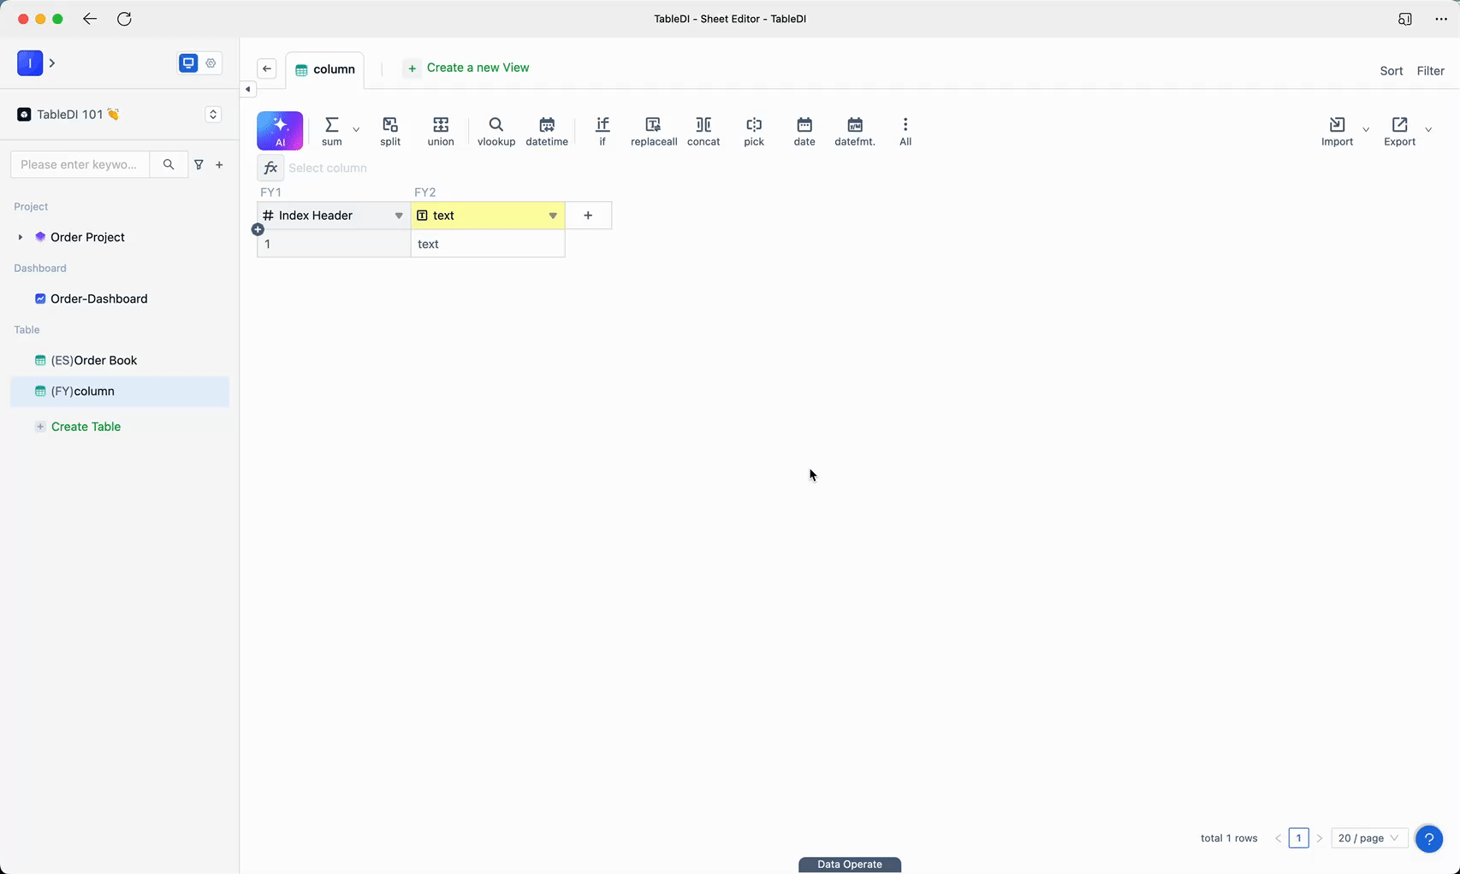Add new item beside sidebar filter
This screenshot has height=874, width=1460.
(219, 164)
